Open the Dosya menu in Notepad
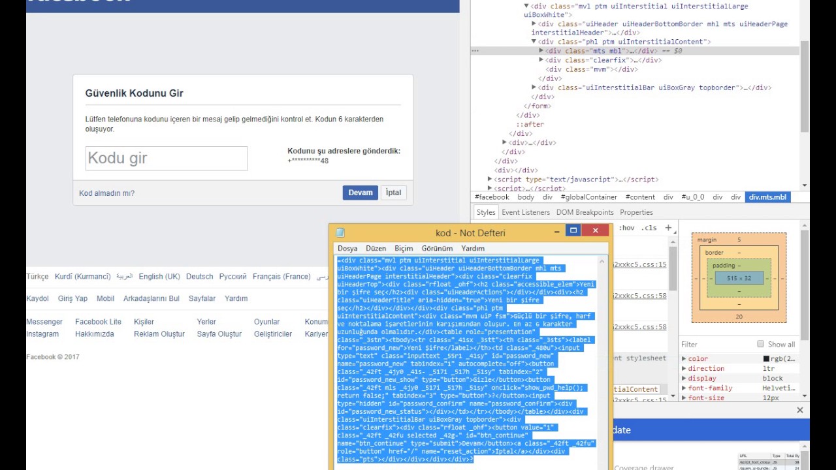836x470 pixels. 347,248
